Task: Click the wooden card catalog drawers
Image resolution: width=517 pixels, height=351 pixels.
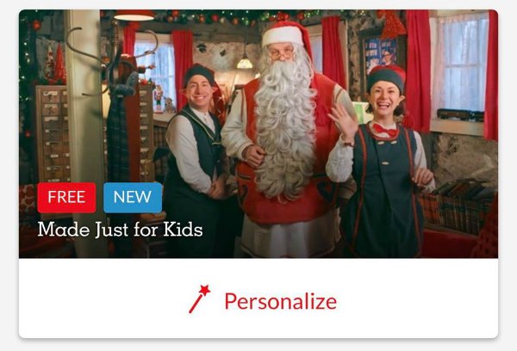Action: [x=53, y=133]
